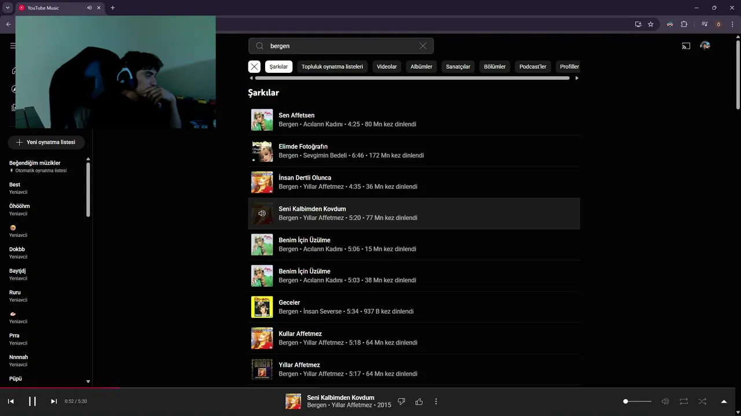Viewport: 741px width, 416px height.
Task: Play Elimde Fotoğrafın thumbnail
Action: (262, 151)
